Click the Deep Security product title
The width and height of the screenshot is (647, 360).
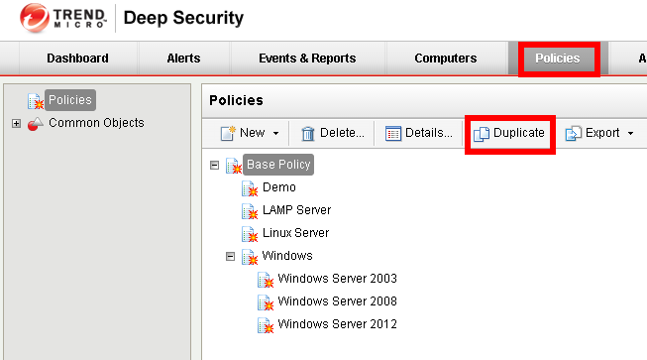point(183,18)
